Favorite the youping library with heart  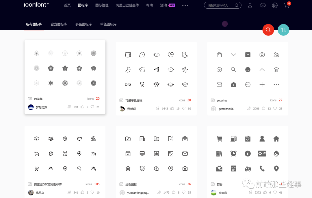[x=275, y=108]
